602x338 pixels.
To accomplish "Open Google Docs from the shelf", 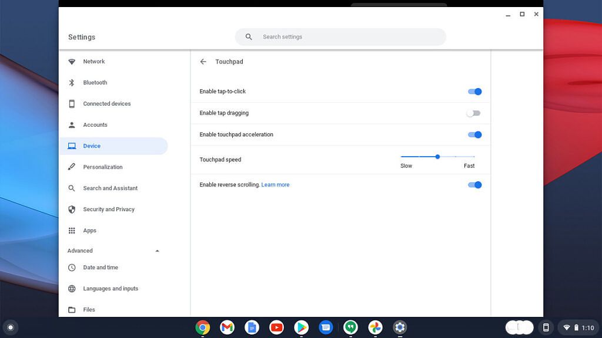I will click(252, 327).
